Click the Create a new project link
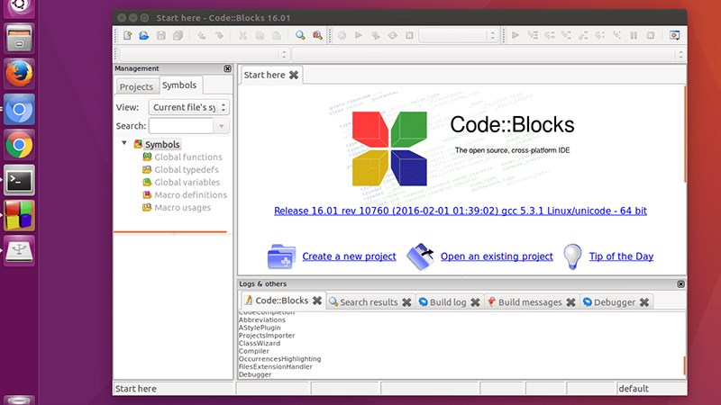The width and height of the screenshot is (721, 405). pos(349,256)
